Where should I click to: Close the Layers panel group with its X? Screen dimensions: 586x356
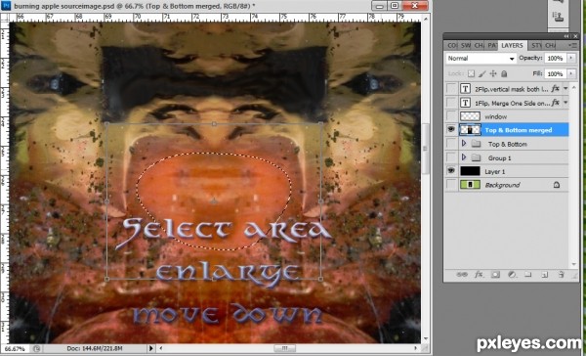[x=575, y=36]
